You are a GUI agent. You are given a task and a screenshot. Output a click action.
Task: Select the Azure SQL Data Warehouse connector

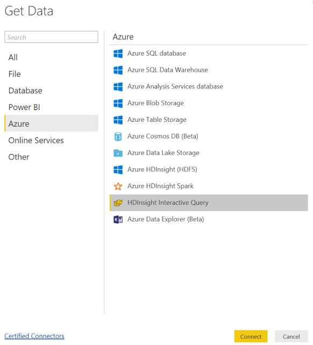(209, 70)
